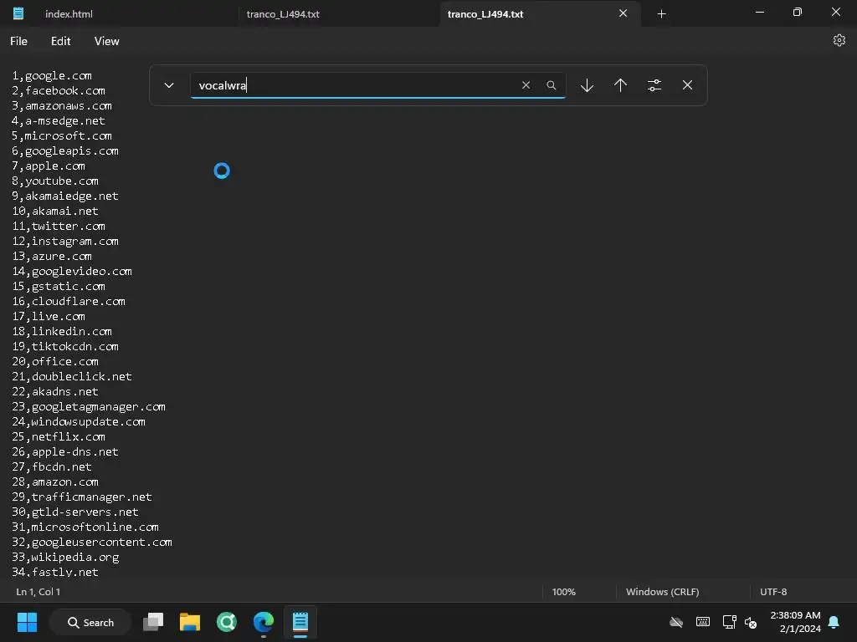
Task: Open Microsoft Edge from the taskbar
Action: [x=264, y=622]
